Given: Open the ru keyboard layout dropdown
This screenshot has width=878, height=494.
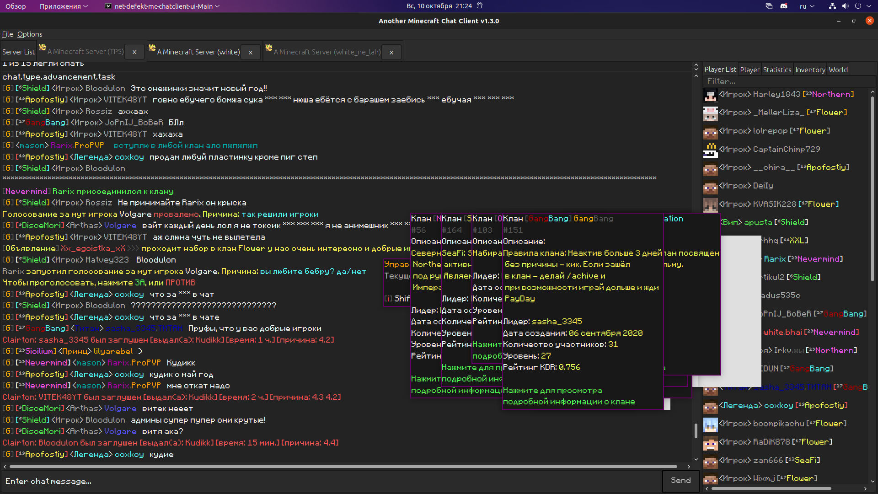Looking at the screenshot, I should 807,6.
